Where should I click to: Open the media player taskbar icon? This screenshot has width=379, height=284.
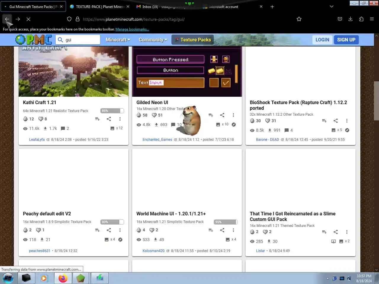click(44, 278)
